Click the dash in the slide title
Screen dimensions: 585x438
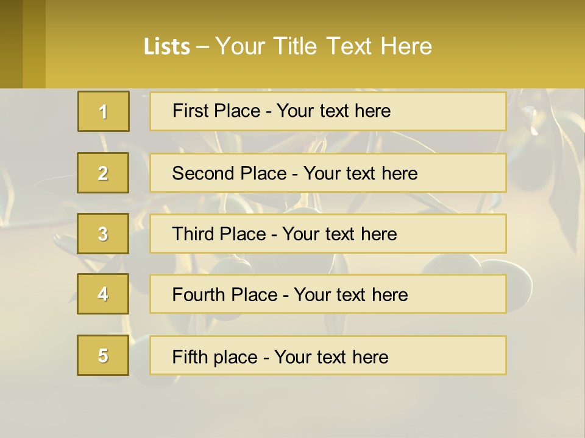203,47
